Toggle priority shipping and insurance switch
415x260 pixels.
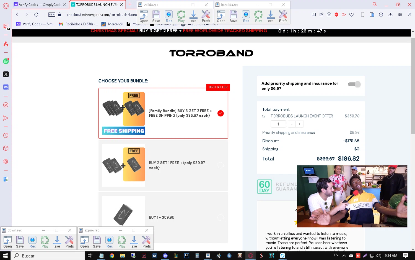point(354,84)
